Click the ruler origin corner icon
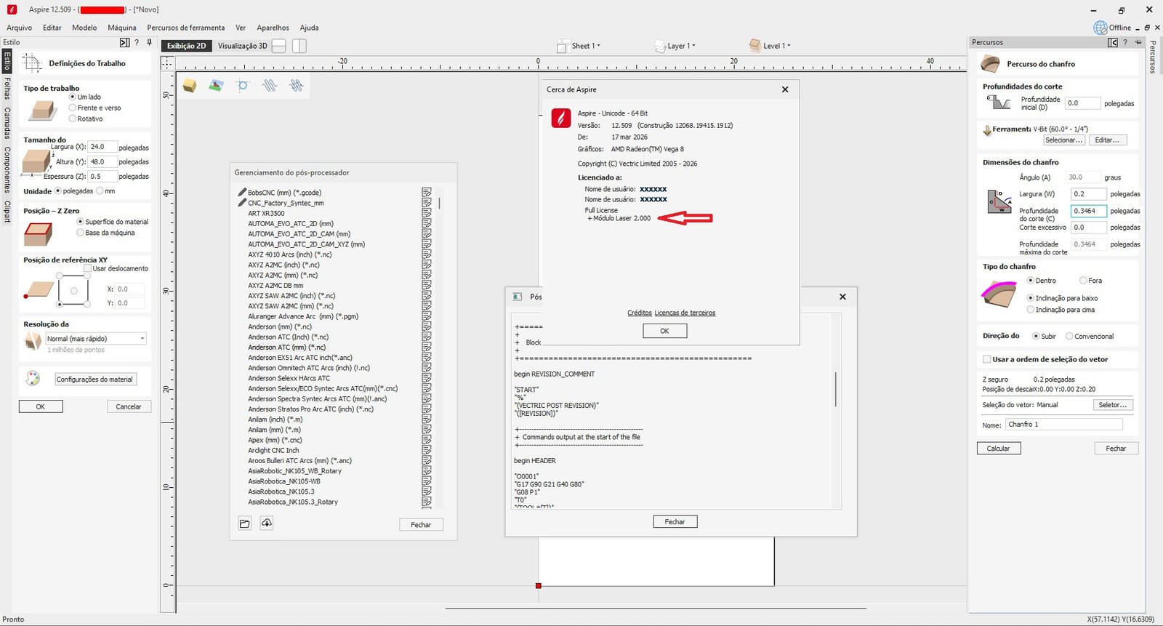Screen dimensions: 1163x626 coord(167,63)
